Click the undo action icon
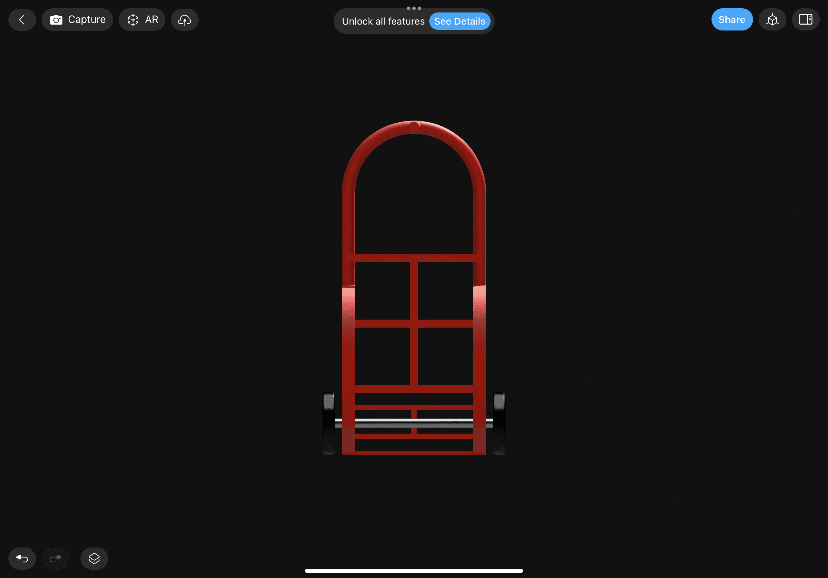 [22, 558]
